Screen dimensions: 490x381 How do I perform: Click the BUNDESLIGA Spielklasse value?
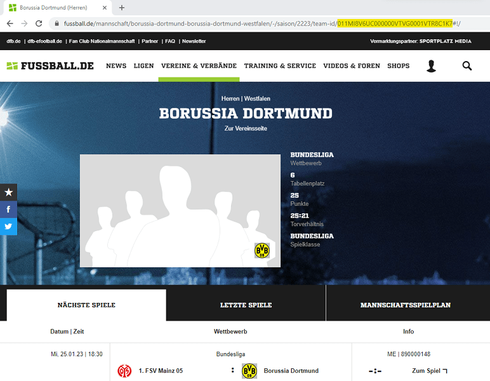(312, 236)
